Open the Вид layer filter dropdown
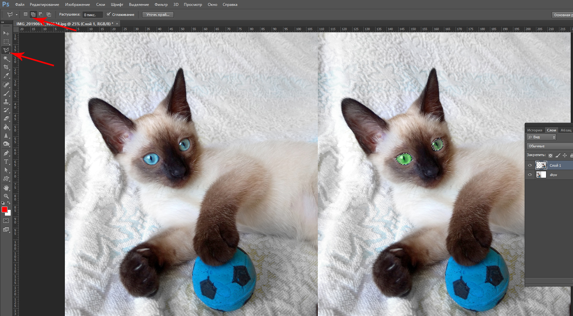 [541, 137]
